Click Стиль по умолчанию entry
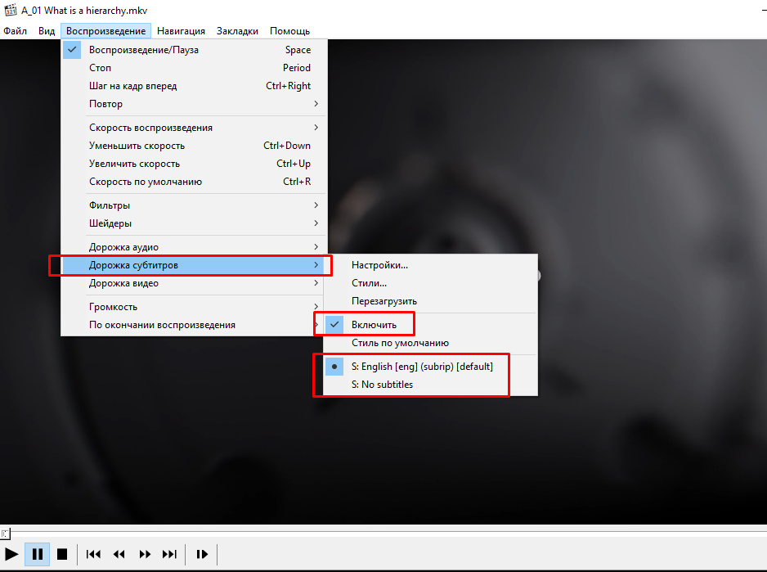Image resolution: width=767 pixels, height=572 pixels. pyautogui.click(x=430, y=343)
